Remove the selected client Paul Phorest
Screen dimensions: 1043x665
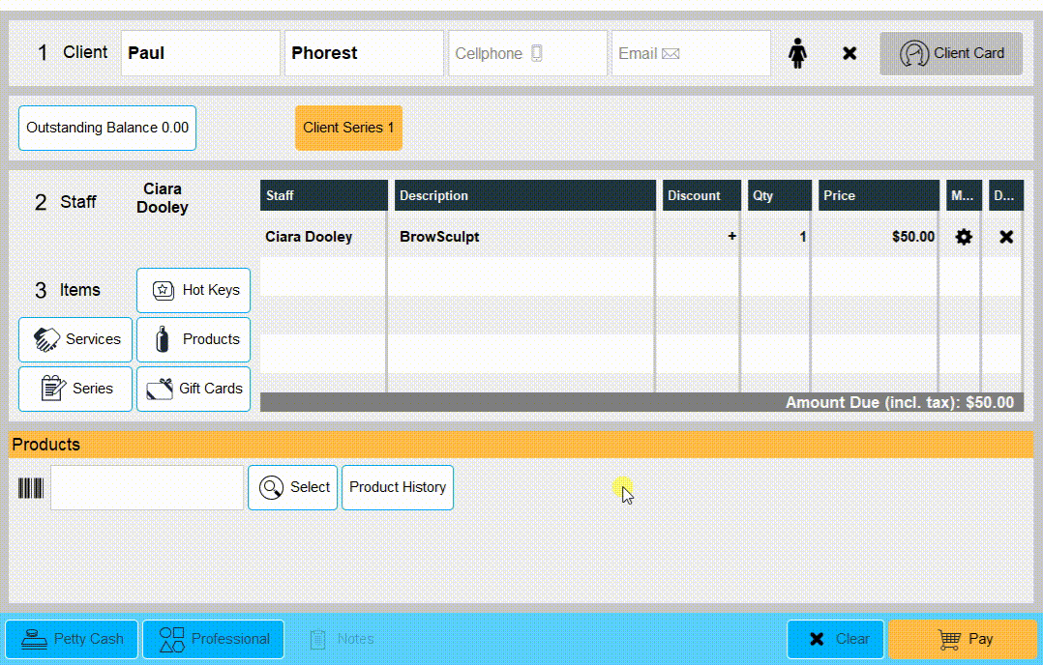[849, 53]
